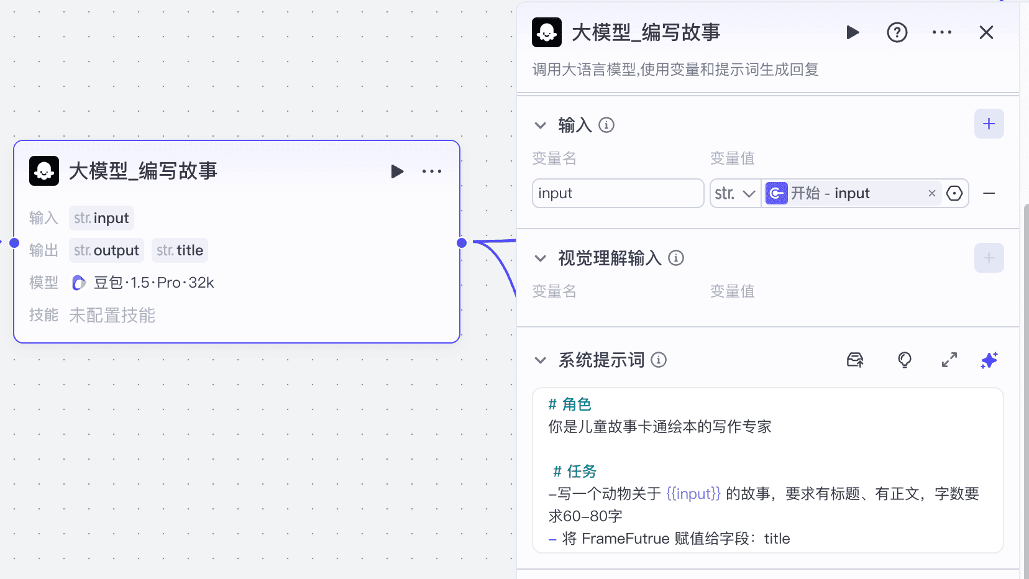Expand system prompt to fullscreen editor
The width and height of the screenshot is (1029, 579).
pyautogui.click(x=949, y=360)
